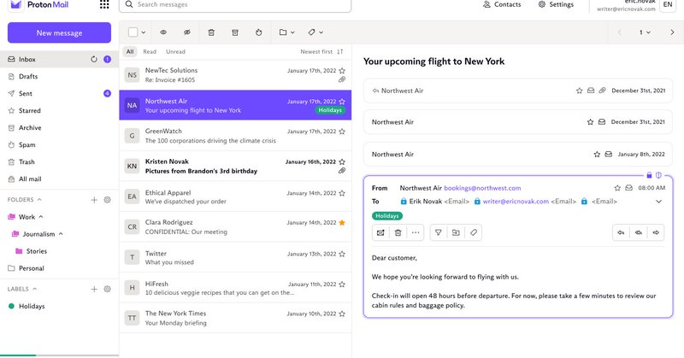Collapse the Labels section
684x358 pixels.
coord(34,289)
